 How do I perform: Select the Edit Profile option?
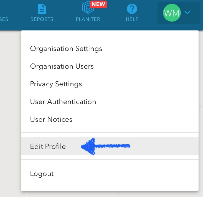110,146
